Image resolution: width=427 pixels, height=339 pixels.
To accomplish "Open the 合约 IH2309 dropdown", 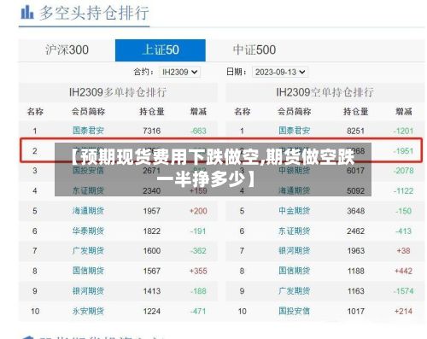I will coord(179,72).
